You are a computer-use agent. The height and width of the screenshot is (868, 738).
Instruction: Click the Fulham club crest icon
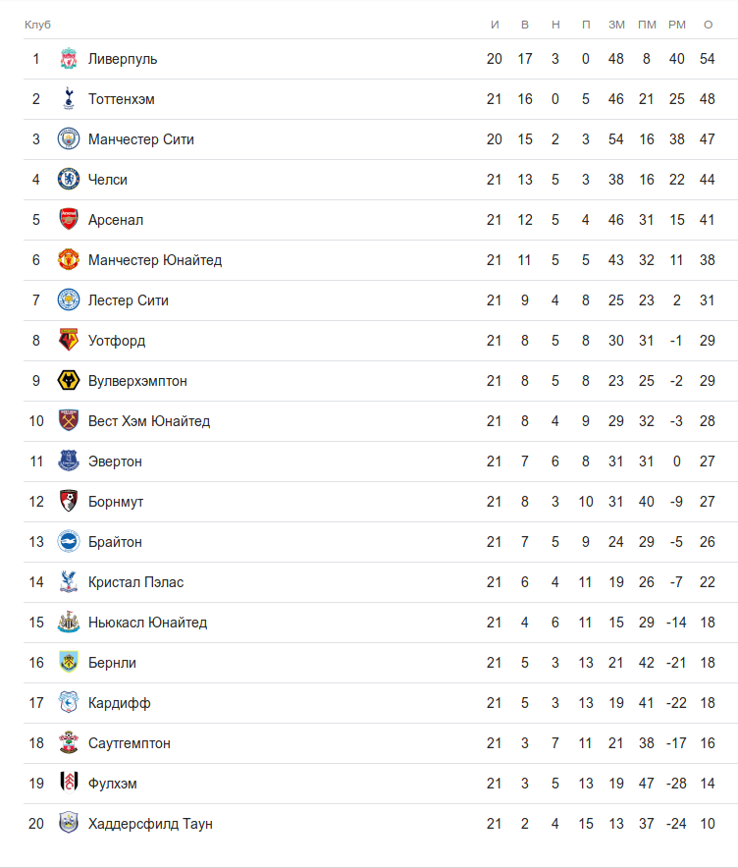pyautogui.click(x=68, y=784)
